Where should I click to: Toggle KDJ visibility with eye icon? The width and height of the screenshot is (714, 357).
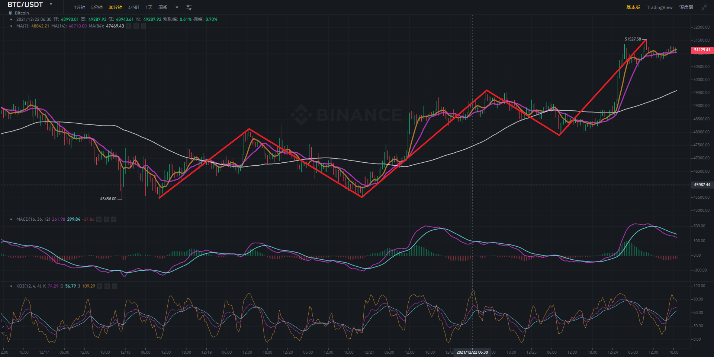[x=100, y=286]
